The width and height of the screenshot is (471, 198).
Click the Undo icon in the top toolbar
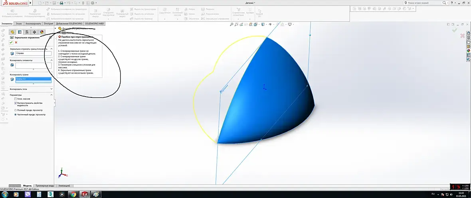69,3
